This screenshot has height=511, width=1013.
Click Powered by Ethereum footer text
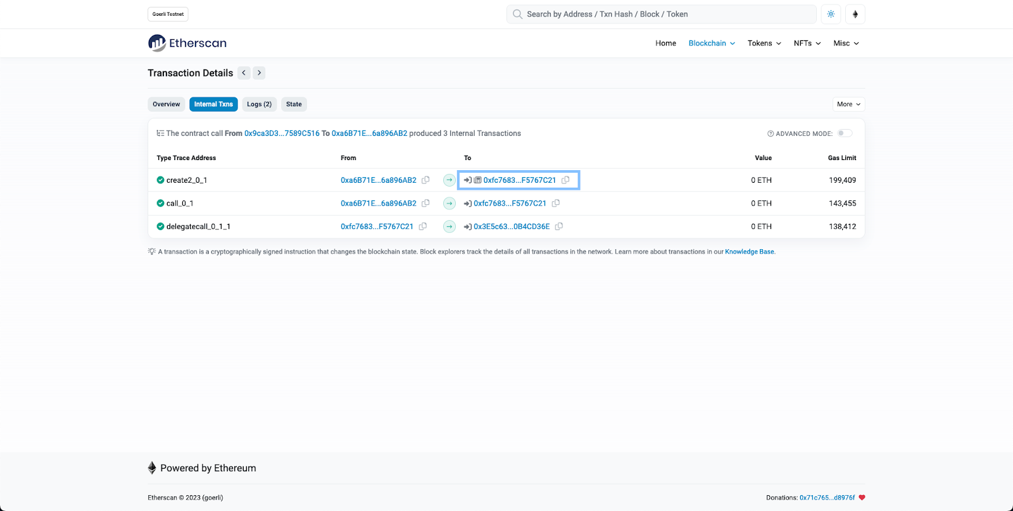click(x=208, y=468)
